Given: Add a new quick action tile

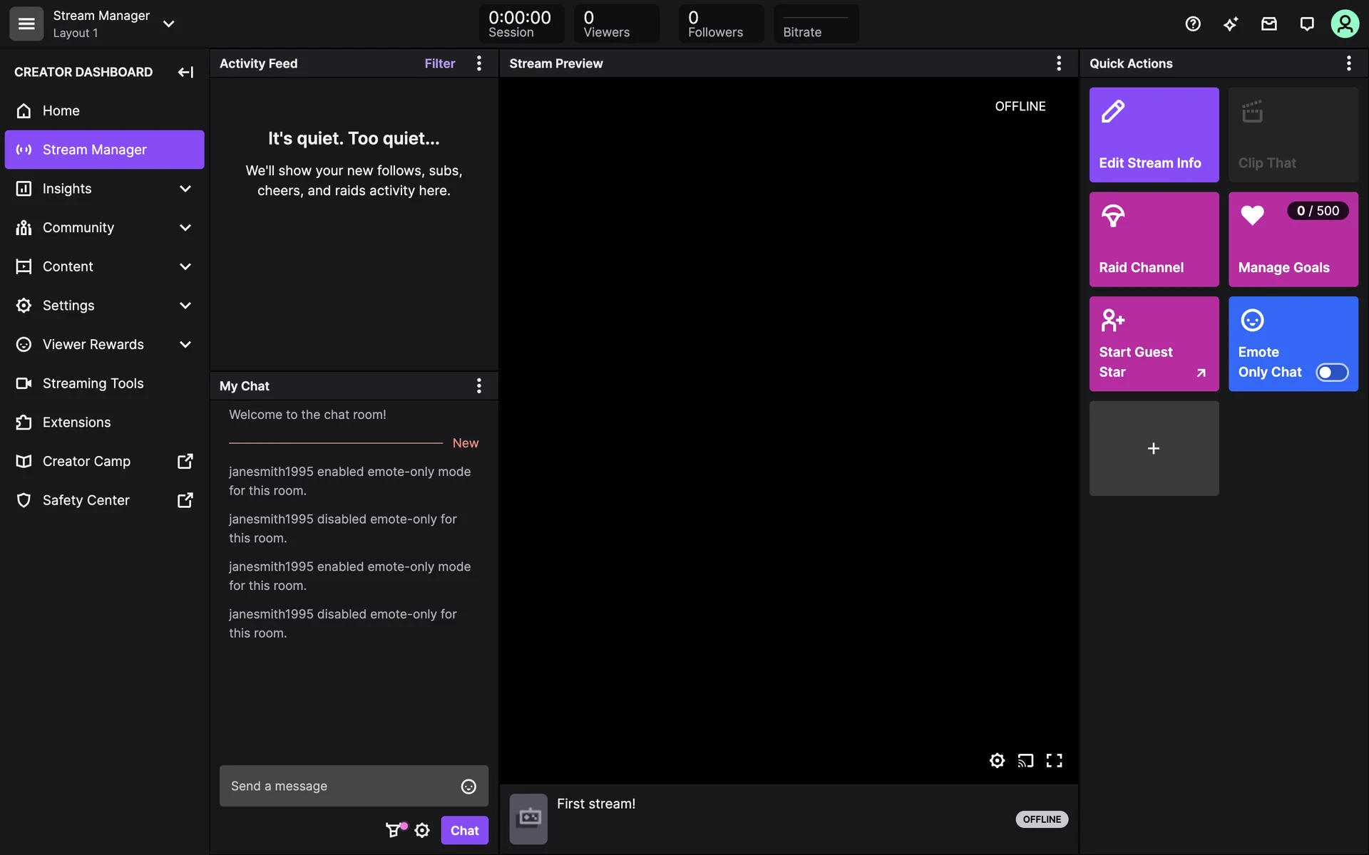Looking at the screenshot, I should [1154, 448].
